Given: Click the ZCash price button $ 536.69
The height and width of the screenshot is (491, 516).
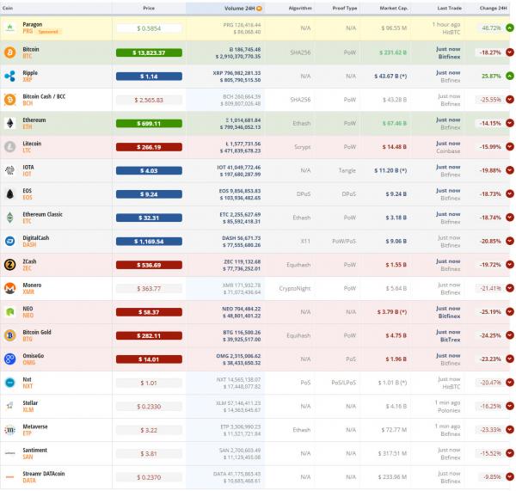Looking at the screenshot, I should tap(149, 265).
